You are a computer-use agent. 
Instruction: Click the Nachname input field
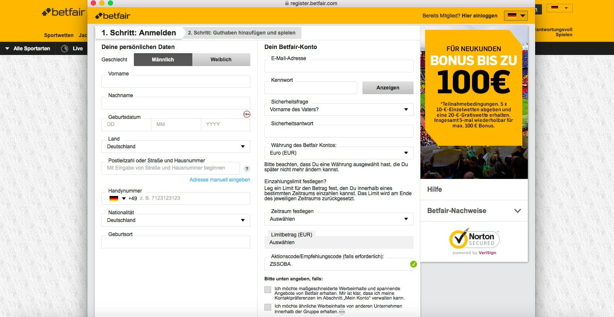coord(176,103)
